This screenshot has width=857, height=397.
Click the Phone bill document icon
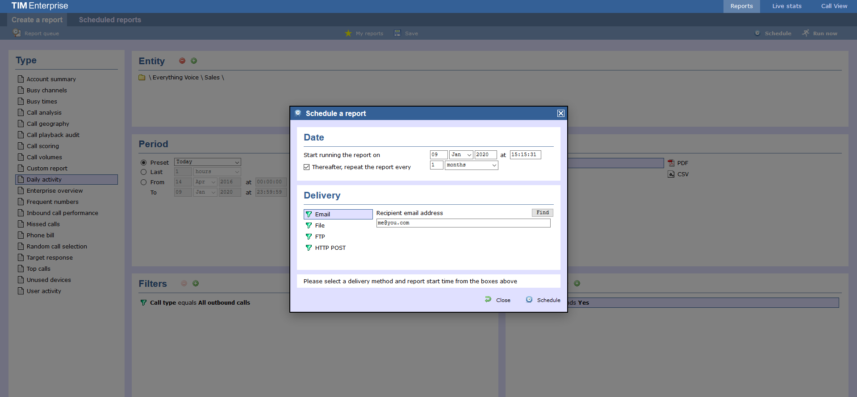click(21, 235)
